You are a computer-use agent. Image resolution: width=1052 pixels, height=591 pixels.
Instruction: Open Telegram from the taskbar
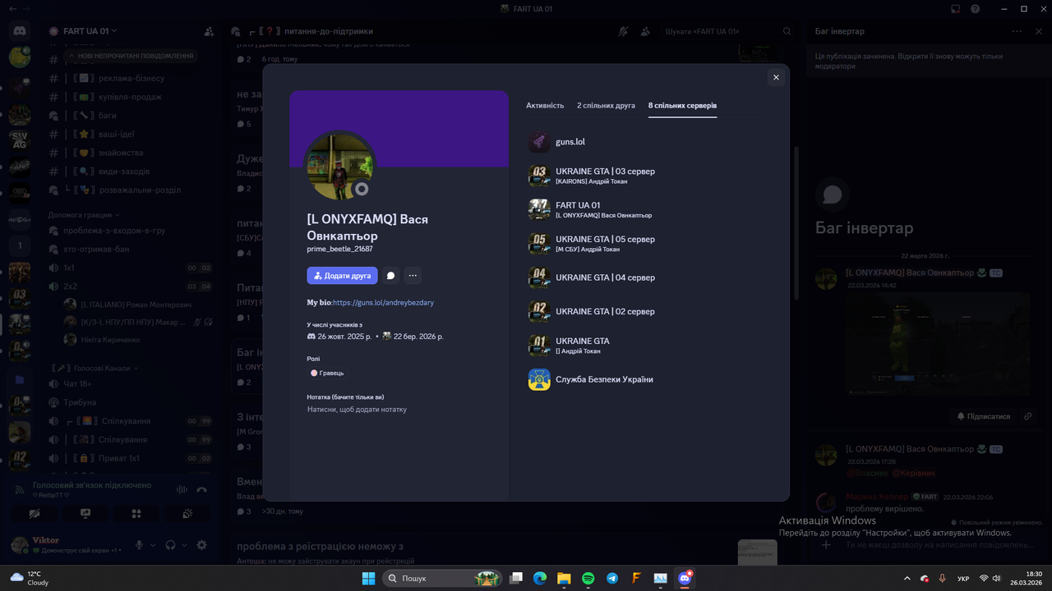coord(612,579)
